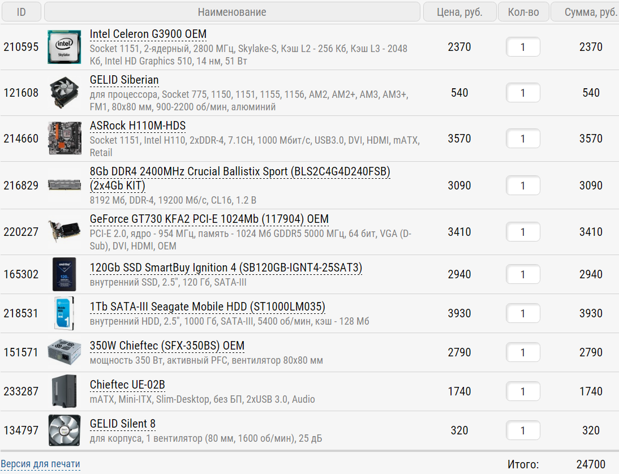Click quantity field for Seagate Mobile HDD

(523, 313)
